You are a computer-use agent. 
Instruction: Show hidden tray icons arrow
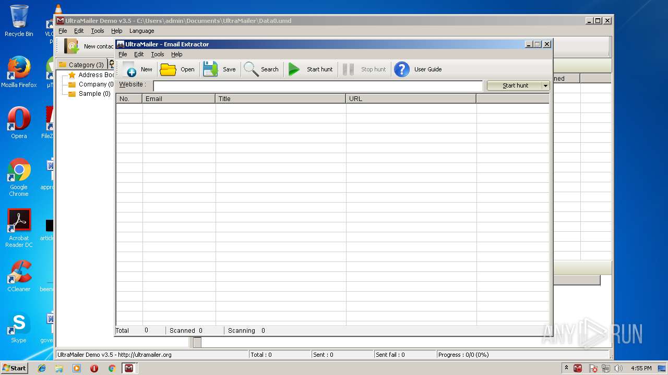pyautogui.click(x=566, y=368)
